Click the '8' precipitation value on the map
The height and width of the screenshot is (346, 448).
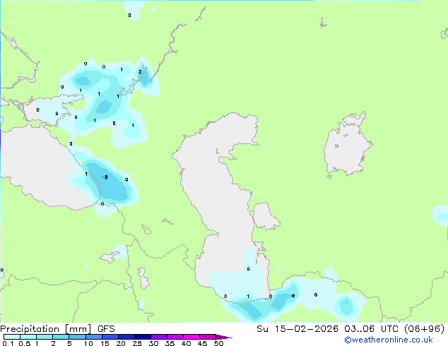coord(106,177)
